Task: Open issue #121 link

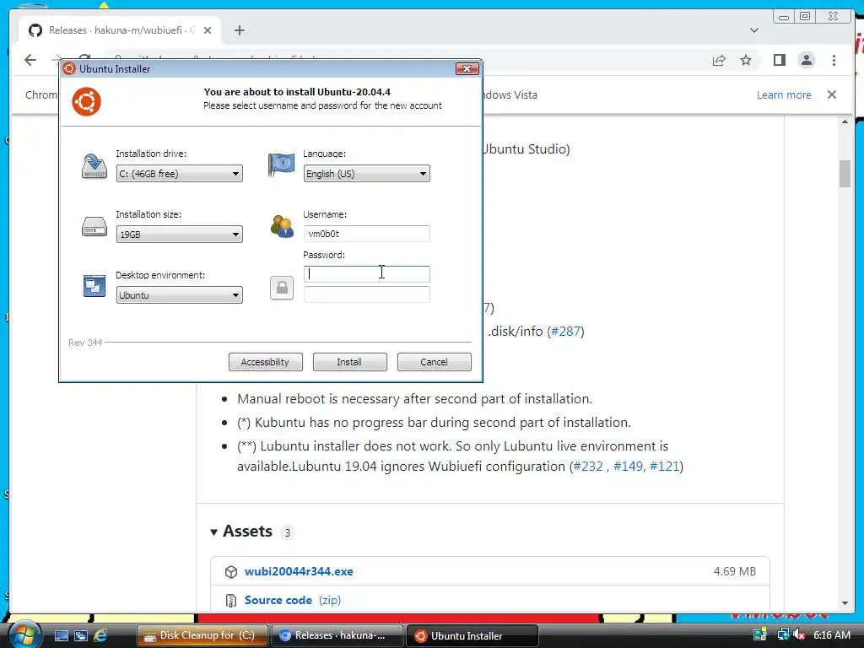Action: pyautogui.click(x=664, y=466)
